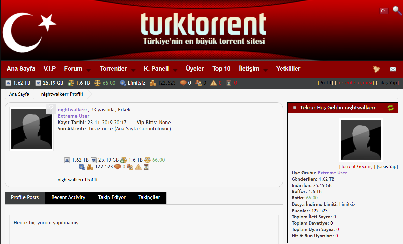Click the download arrow icon in profile stats

(x=94, y=160)
